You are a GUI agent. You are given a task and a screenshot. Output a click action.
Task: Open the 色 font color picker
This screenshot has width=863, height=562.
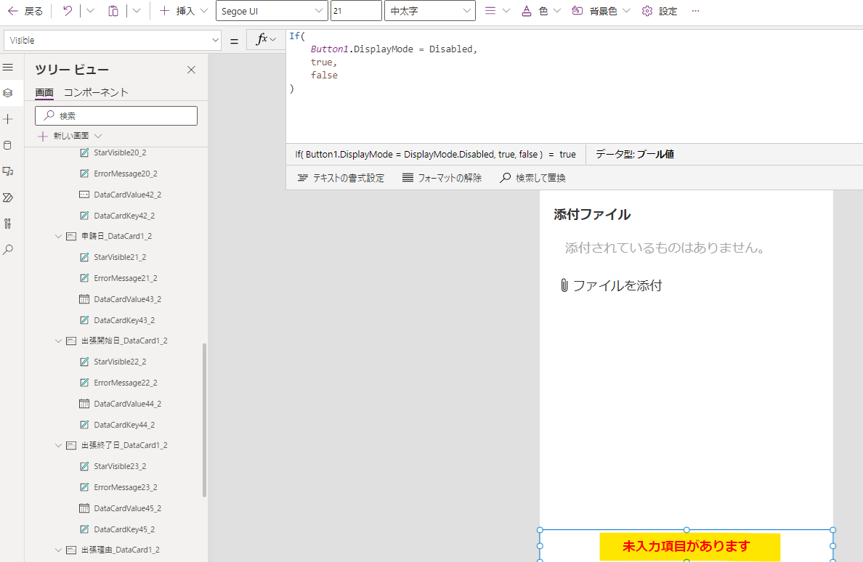pos(540,11)
